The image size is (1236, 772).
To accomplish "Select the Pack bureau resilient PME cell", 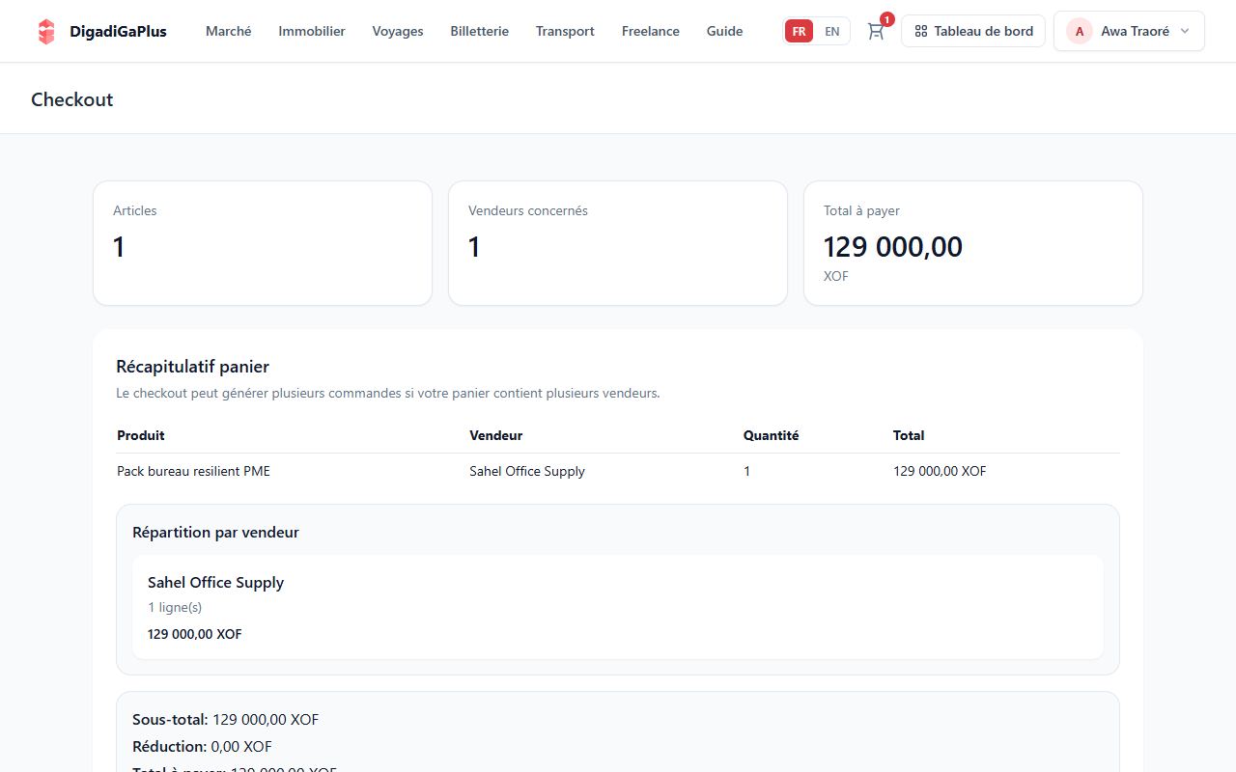I will coord(194,471).
